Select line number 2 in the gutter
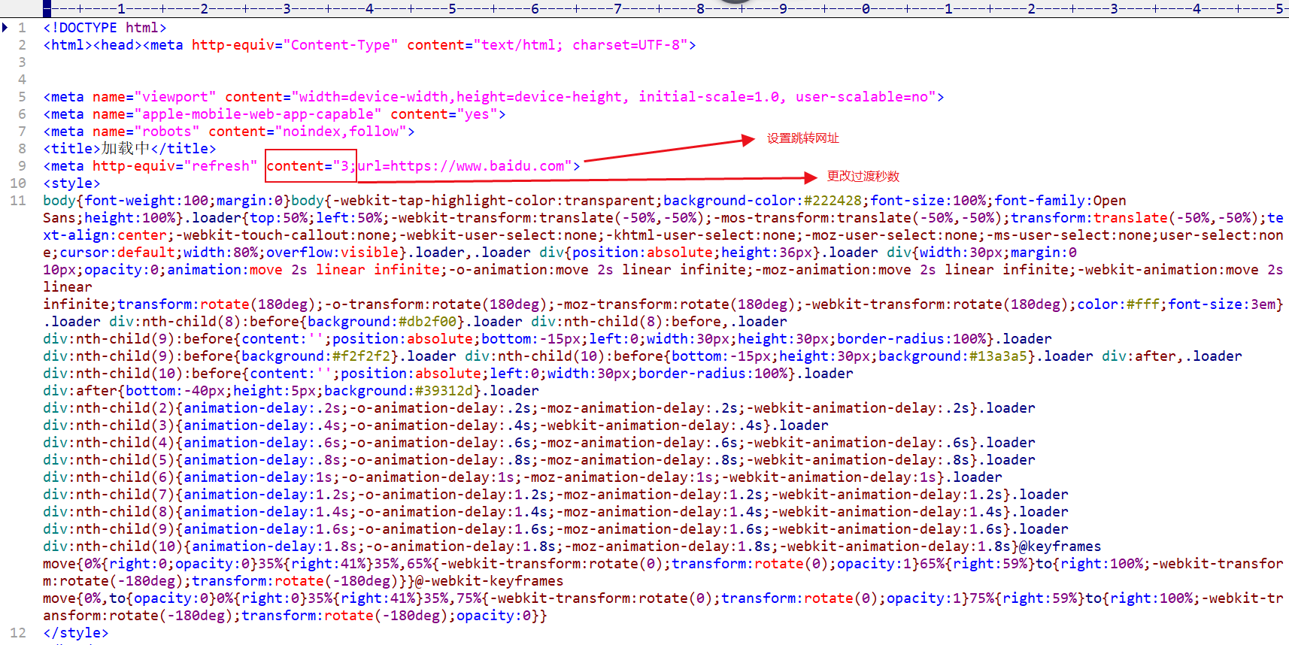1289x645 pixels. (23, 45)
